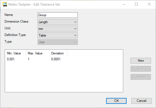Click the Deviation column header
The image size is (156, 108).
click(58, 53)
